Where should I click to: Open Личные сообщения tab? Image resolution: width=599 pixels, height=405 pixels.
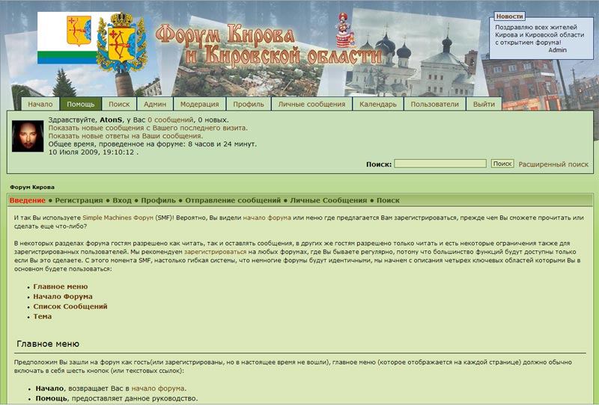click(x=311, y=105)
